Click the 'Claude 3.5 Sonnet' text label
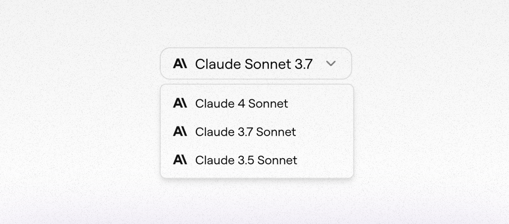 click(x=246, y=160)
